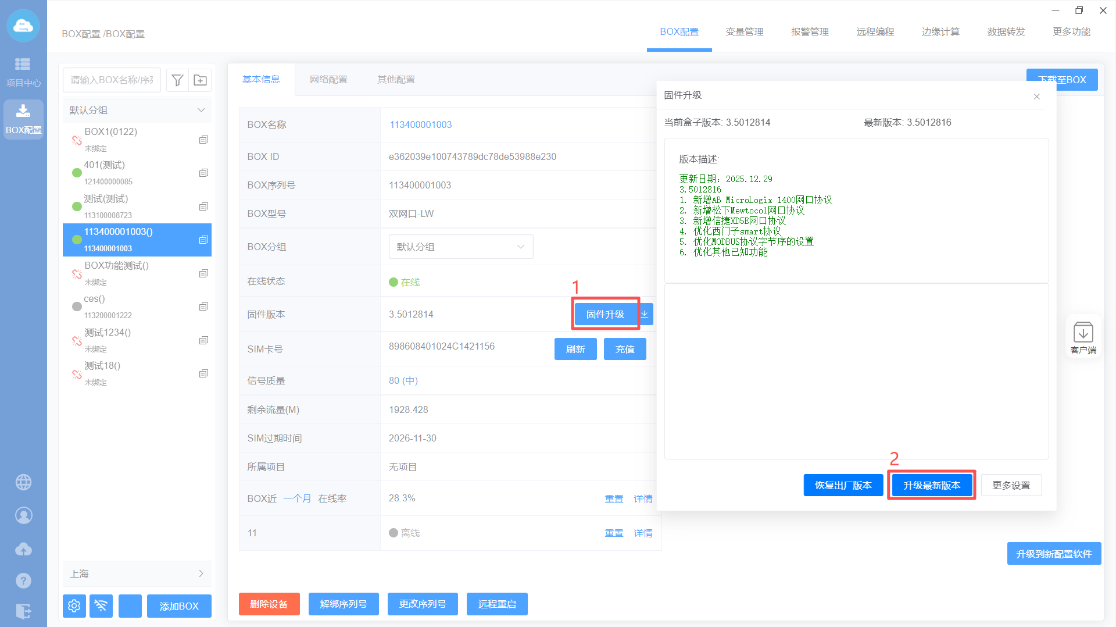Screen dimensions: 1116x627
Task: Click the 删除设备 button
Action: (x=269, y=604)
